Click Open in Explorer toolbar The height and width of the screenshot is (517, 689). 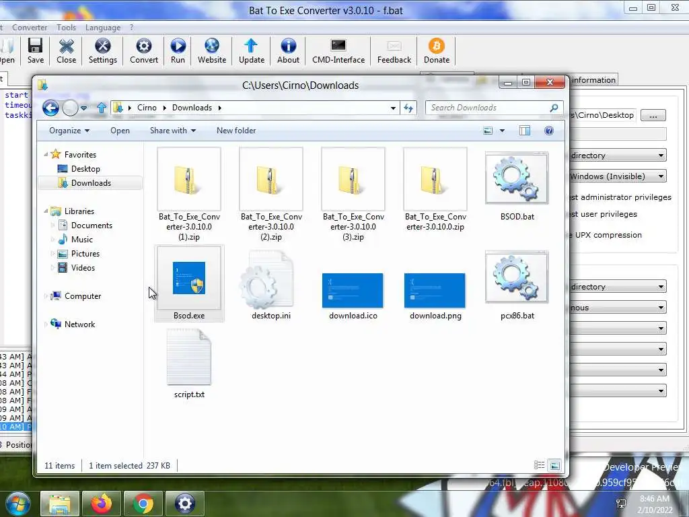pos(120,131)
